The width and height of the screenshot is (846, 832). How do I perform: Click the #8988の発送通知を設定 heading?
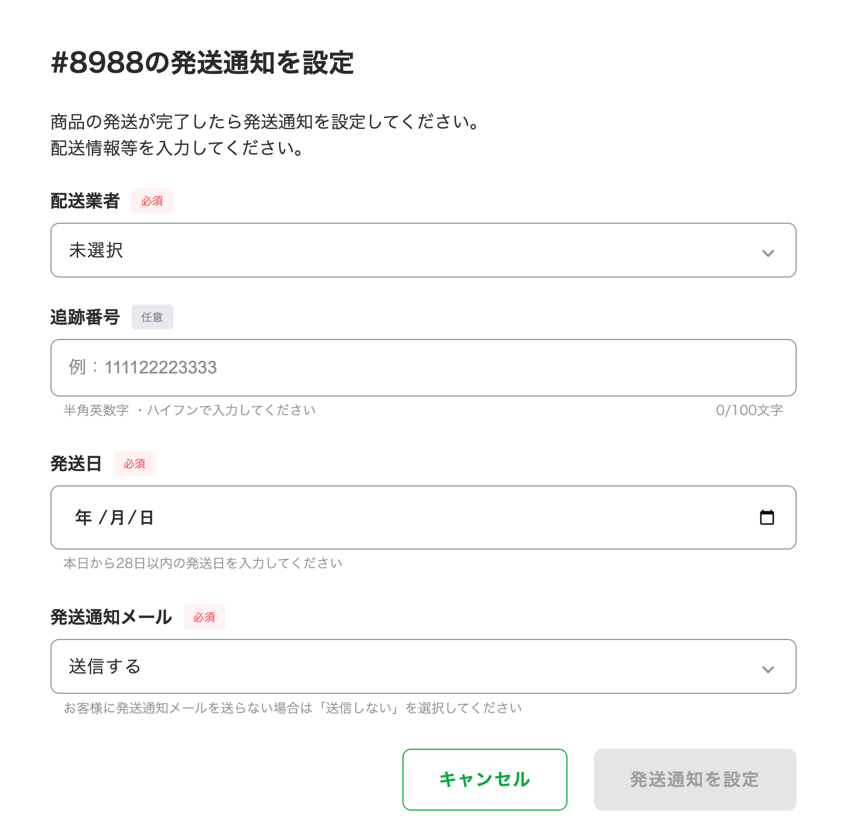(202, 63)
